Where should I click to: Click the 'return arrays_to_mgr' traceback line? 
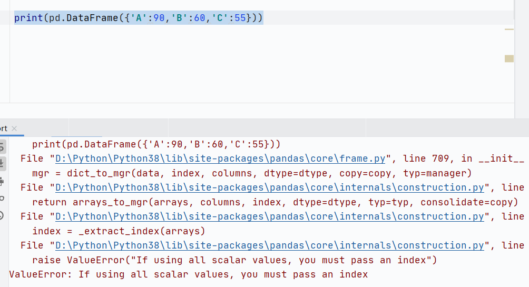pyautogui.click(x=275, y=202)
